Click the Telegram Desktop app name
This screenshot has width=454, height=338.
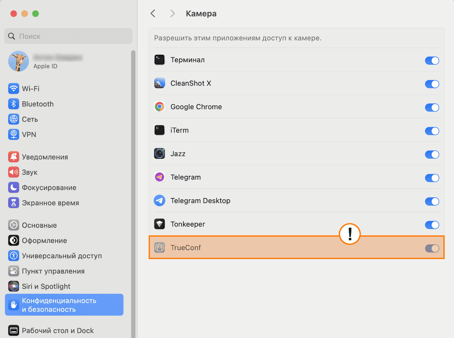pyautogui.click(x=200, y=200)
